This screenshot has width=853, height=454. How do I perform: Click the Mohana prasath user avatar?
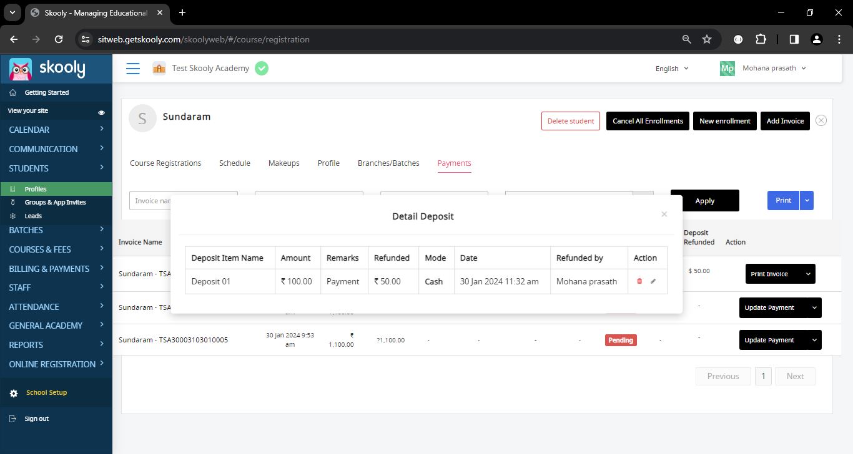pos(727,69)
